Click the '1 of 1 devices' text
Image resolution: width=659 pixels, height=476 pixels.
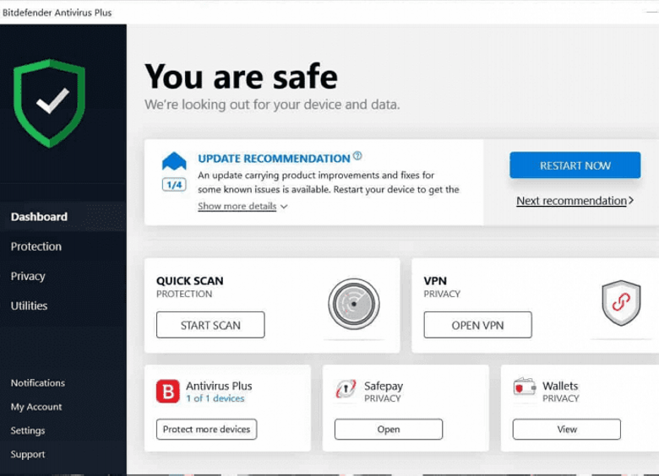pos(215,398)
